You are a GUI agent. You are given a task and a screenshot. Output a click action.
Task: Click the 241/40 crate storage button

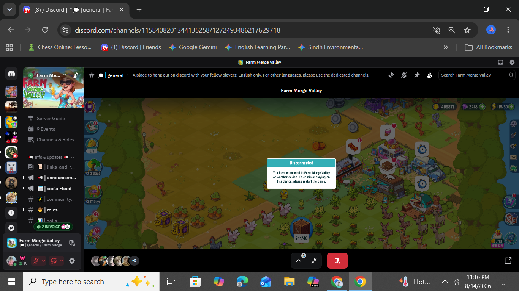coord(302,230)
